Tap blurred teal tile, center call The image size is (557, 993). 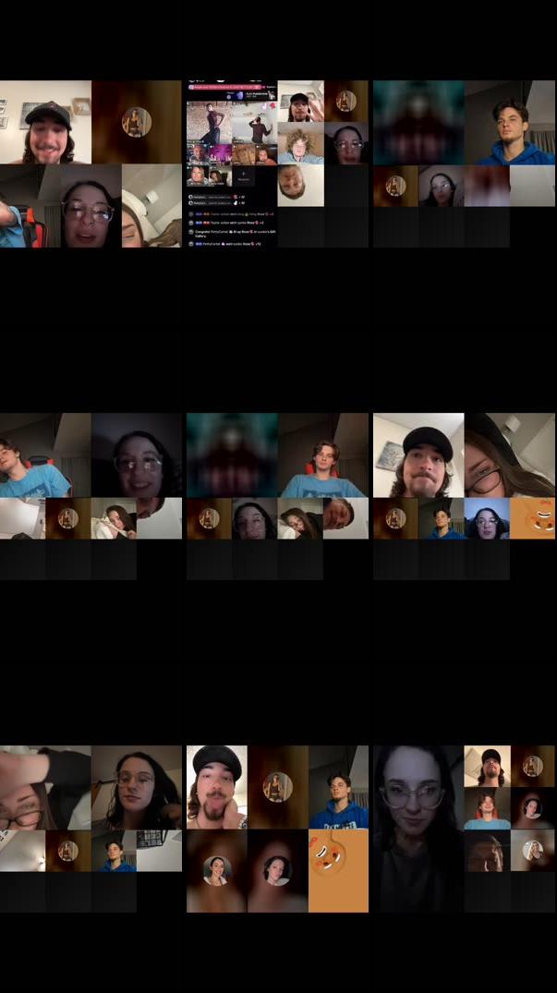(232, 454)
